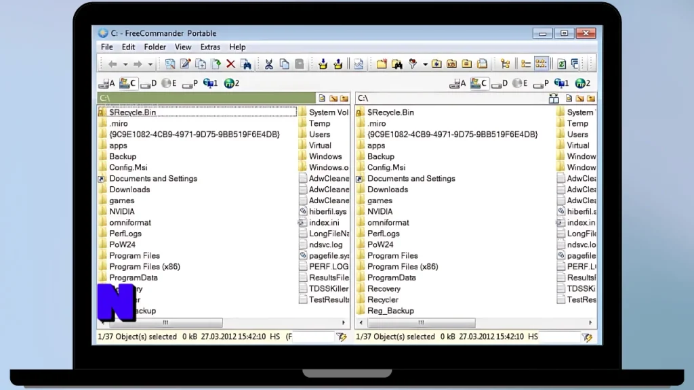Click the folder search binoculars icon

coord(397,64)
